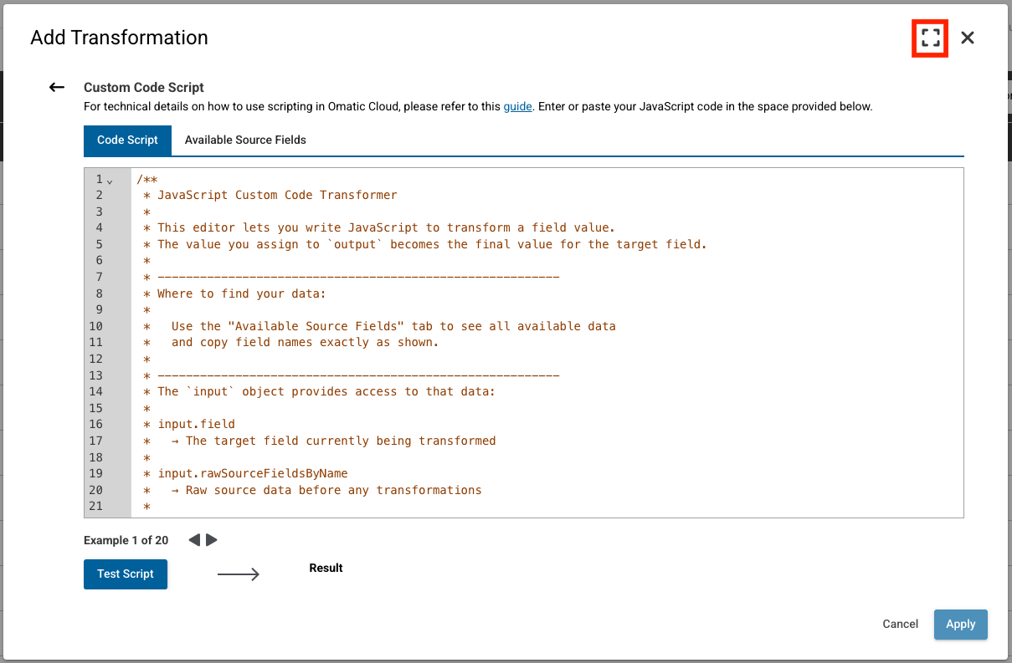Switch to the Code Script tab

[x=127, y=140]
